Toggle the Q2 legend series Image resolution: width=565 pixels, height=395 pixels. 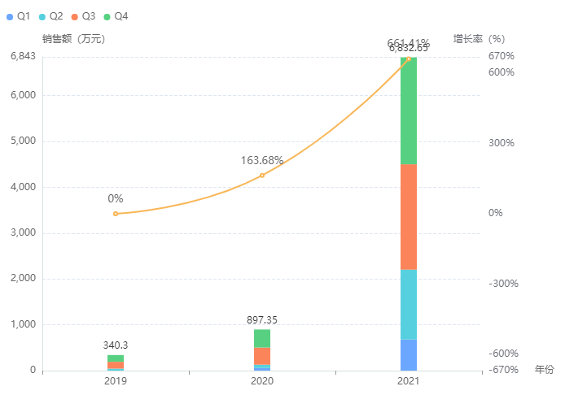[x=50, y=16]
